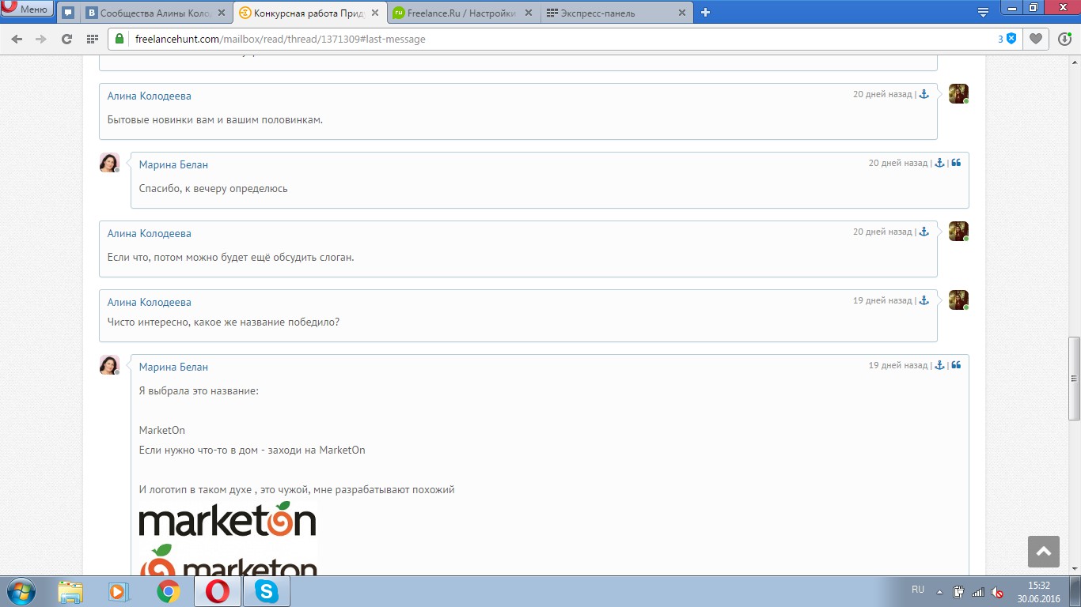Quote the Спасибо, к вечеру определюсь message
This screenshot has width=1081, height=607.
click(956, 163)
